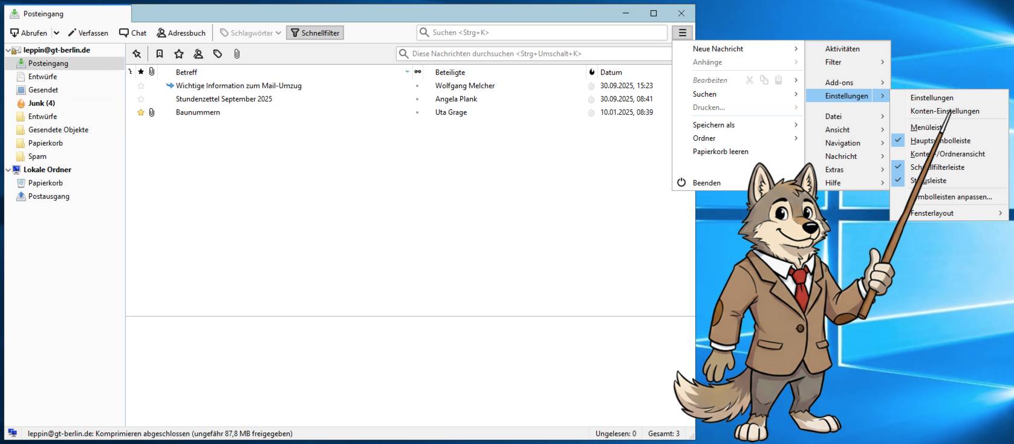Collapse the leppin@gt-berlin.de account tree

8,50
